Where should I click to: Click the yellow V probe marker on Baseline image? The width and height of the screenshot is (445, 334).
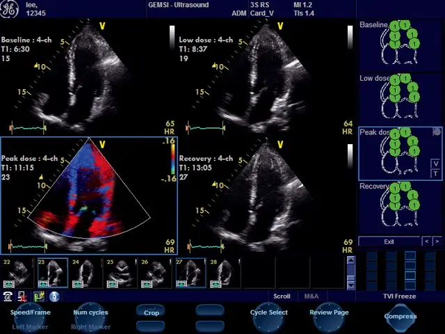coord(102,27)
